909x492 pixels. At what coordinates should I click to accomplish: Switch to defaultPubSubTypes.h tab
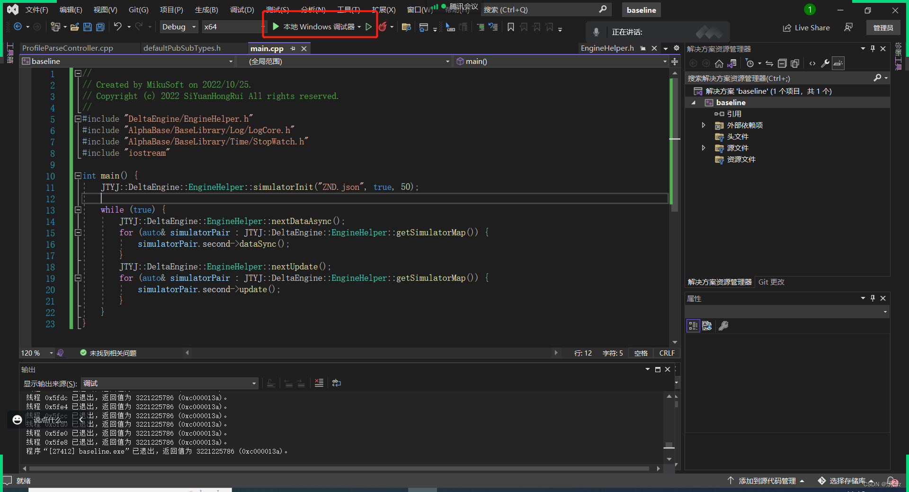click(182, 48)
